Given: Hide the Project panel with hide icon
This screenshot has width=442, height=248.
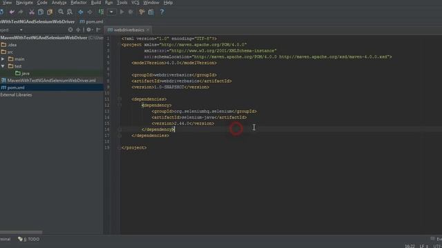Looking at the screenshot, I should pyautogui.click(x=98, y=30).
